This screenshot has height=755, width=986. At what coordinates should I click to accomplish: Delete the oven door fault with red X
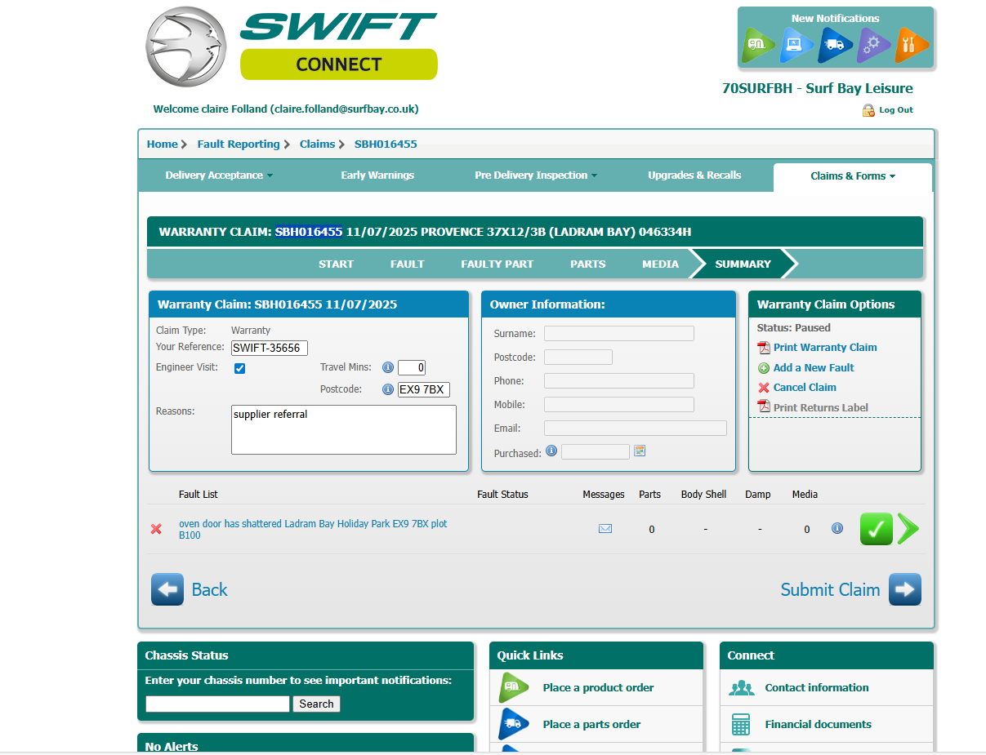[x=156, y=529]
